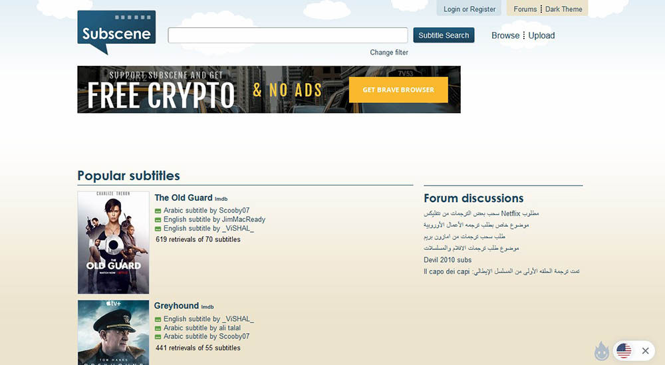
Task: Open Devil 2010 subs forum discussion
Action: coord(448,260)
